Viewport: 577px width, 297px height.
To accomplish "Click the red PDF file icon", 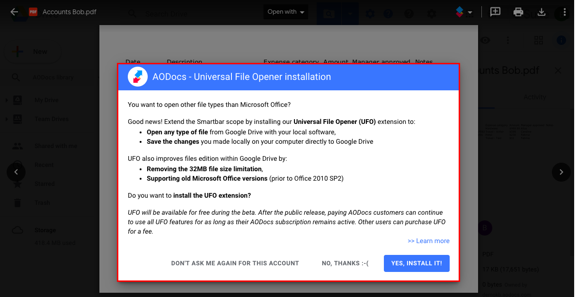I will pos(33,12).
